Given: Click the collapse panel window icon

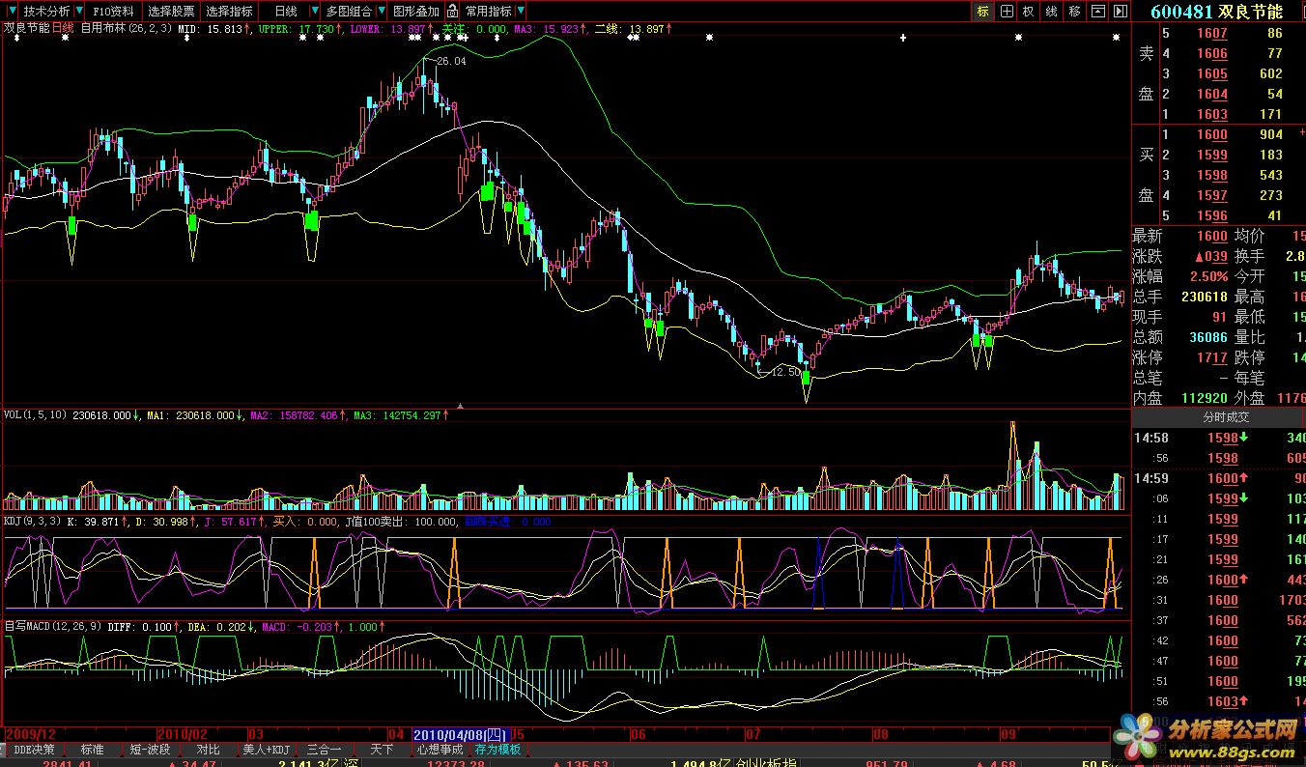Looking at the screenshot, I should click(1098, 11).
